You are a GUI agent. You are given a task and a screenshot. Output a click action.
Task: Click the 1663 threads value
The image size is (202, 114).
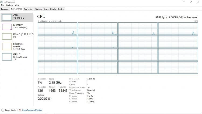[x=52, y=90]
